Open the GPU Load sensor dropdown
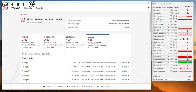 pyautogui.click(x=168, y=31)
